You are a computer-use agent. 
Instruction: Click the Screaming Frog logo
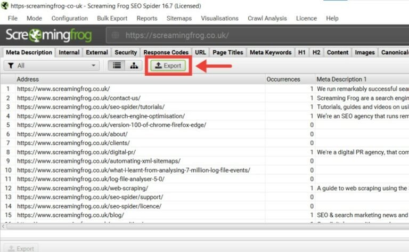pos(48,36)
